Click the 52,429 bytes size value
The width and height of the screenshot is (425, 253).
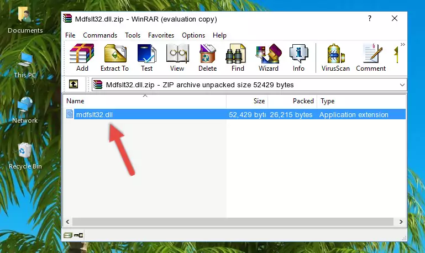(247, 114)
